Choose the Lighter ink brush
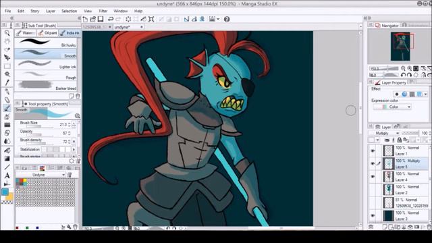 pos(45,65)
